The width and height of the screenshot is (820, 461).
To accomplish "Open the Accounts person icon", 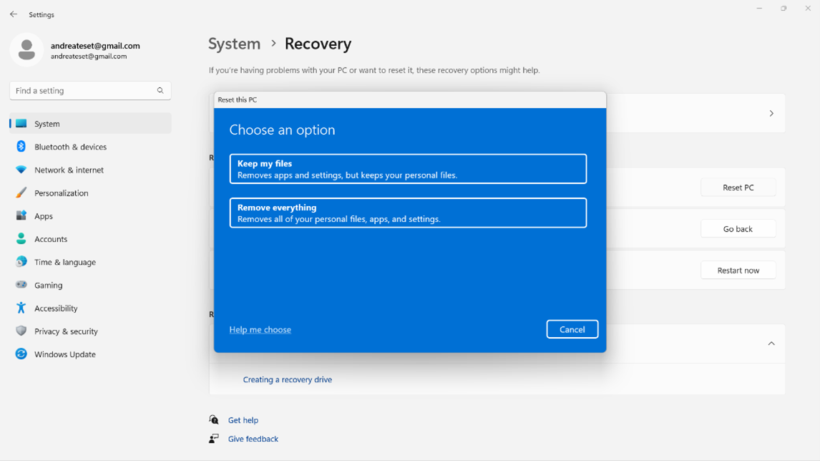I will [x=21, y=238].
